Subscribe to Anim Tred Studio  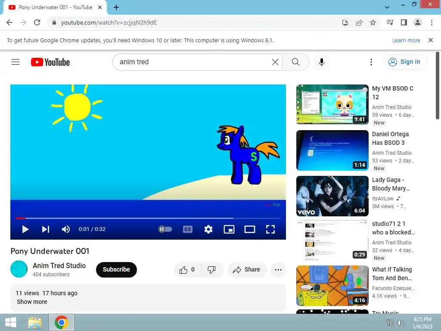point(116,270)
